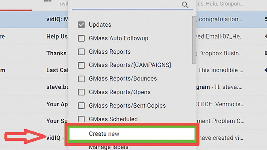
Task: Open the "Last Cal" email message
Action: point(57,70)
